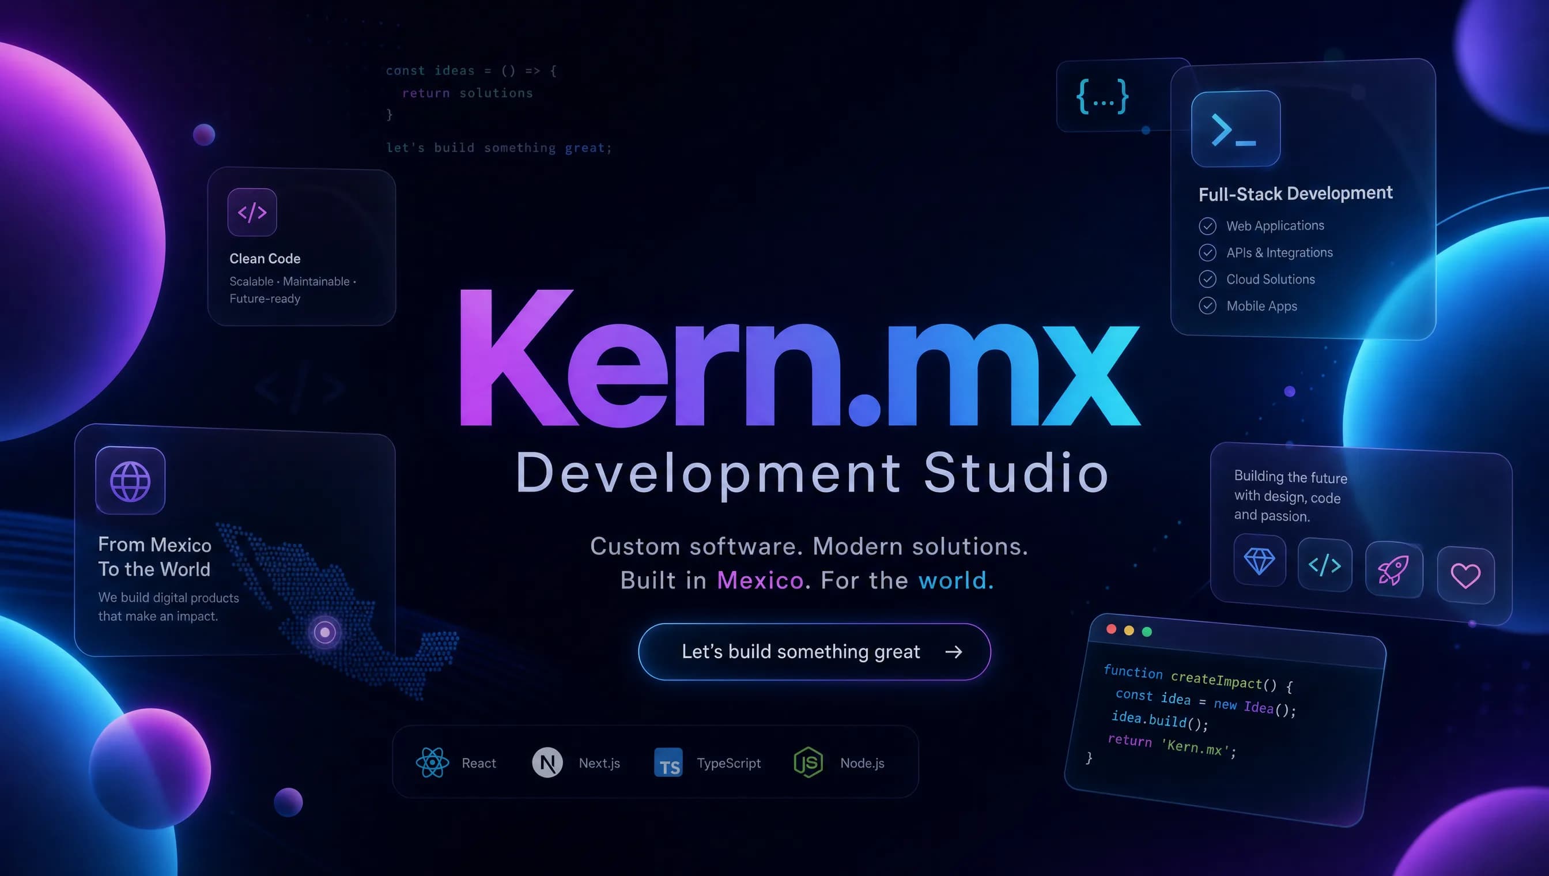Click the checkmark beside Web Applications
This screenshot has height=876, width=1549.
(1207, 226)
